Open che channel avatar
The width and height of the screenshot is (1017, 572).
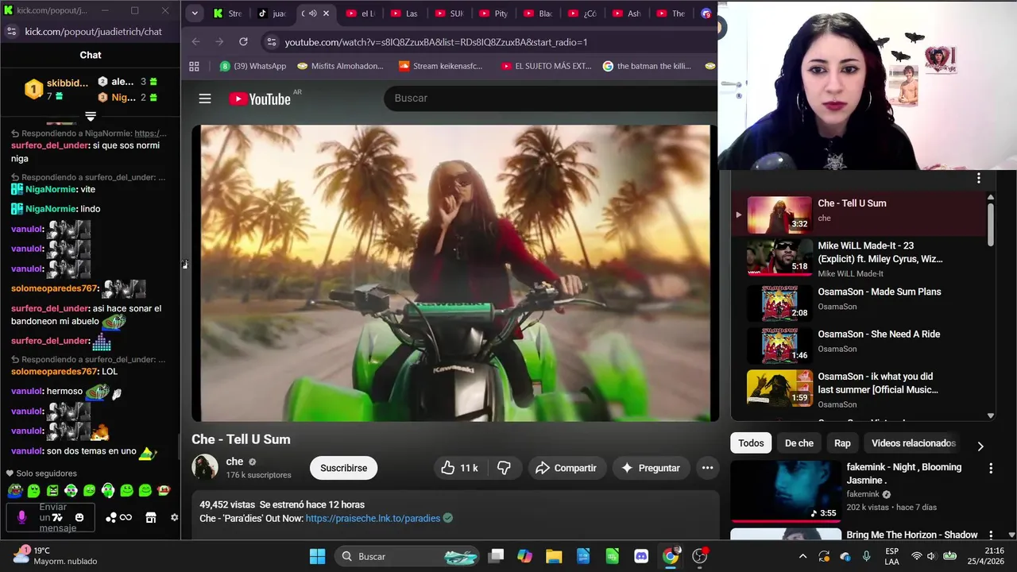pyautogui.click(x=205, y=467)
